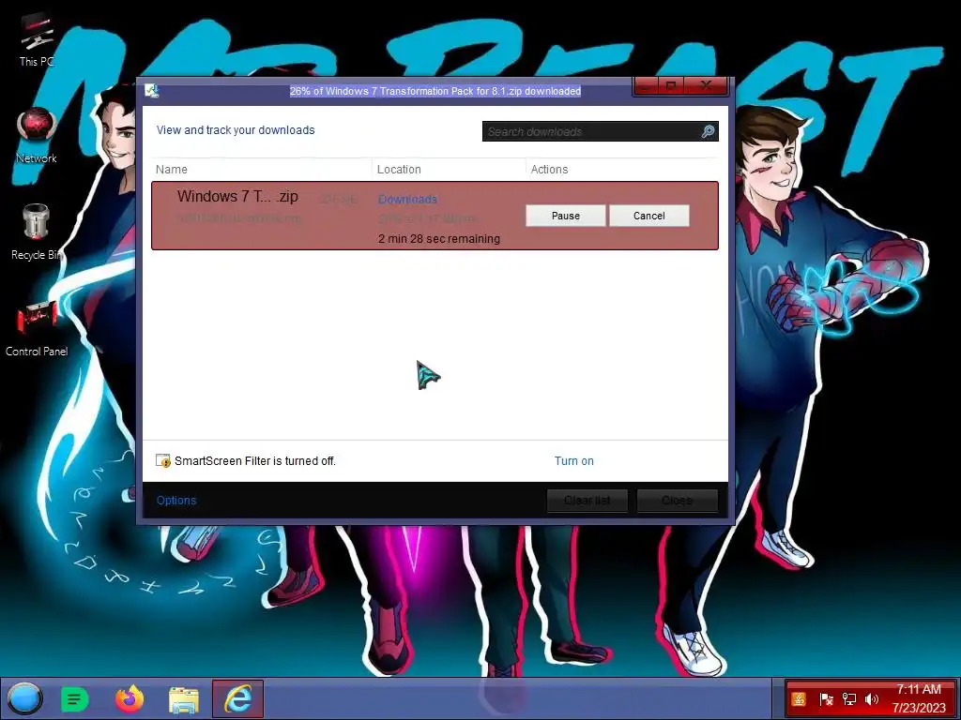This screenshot has height=720, width=961.
Task: Click the search magnifier in downloads
Action: [x=708, y=131]
